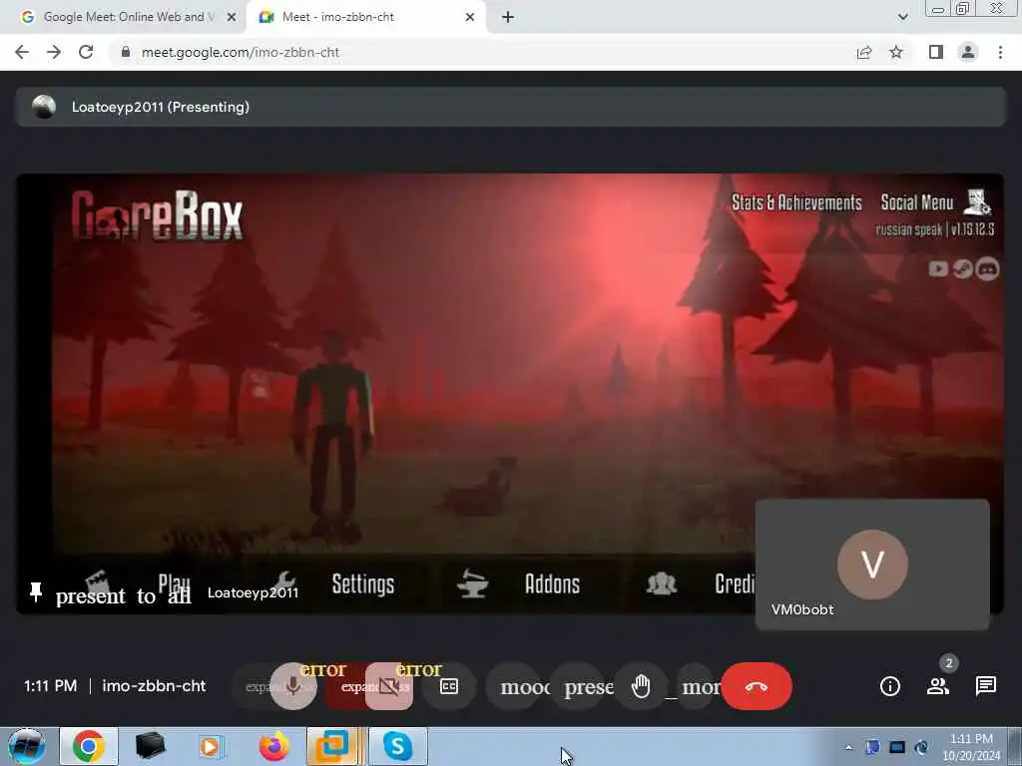The width and height of the screenshot is (1022, 766).
Task: Click the VM0bobt participant tile
Action: 872,565
